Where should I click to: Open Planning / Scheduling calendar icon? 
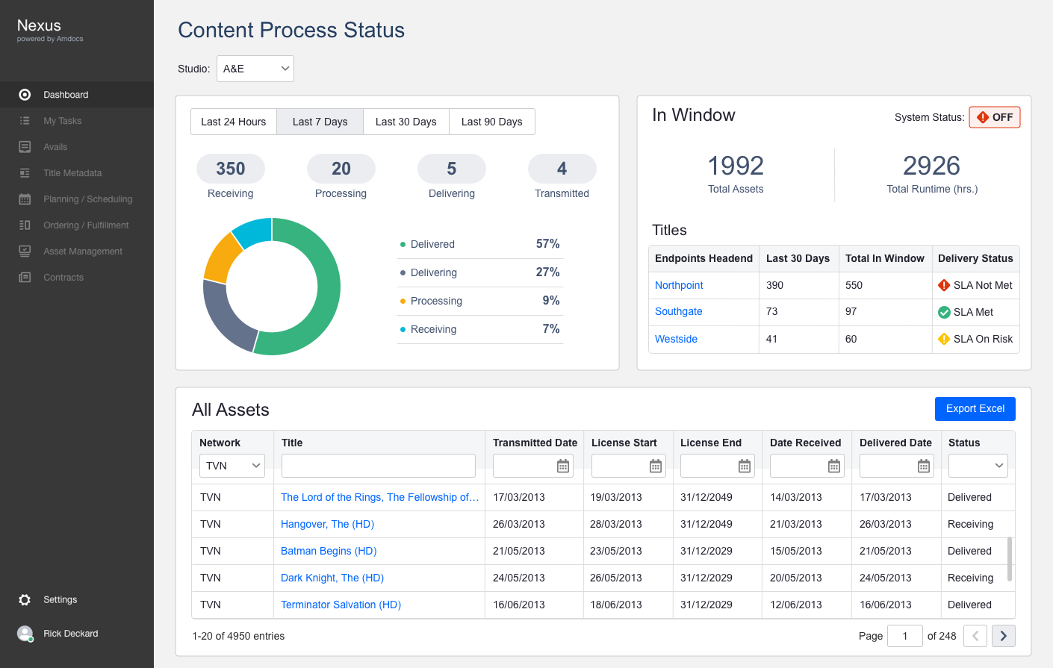[x=25, y=199]
